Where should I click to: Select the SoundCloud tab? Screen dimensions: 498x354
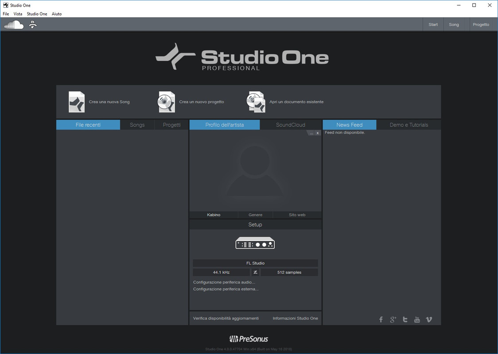tap(290, 125)
